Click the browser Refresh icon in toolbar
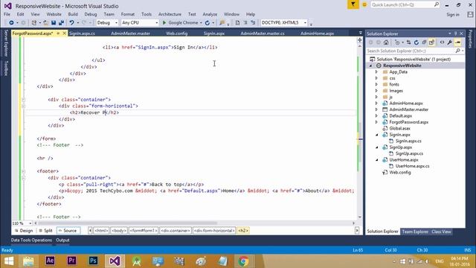This screenshot has width=476, height=268. tap(208, 23)
